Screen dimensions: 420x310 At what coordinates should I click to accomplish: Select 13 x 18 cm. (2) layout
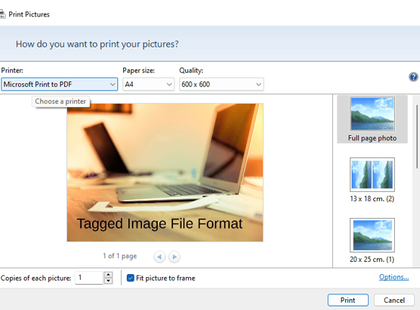(x=372, y=180)
